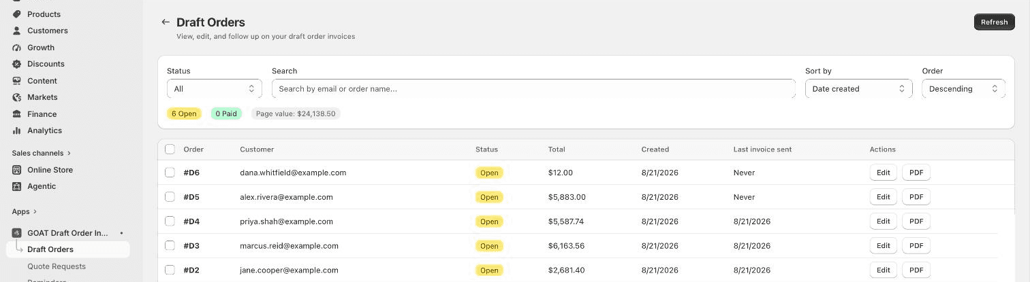Viewport: 1030px width, 282px height.
Task: Download PDF for order #D2
Action: (x=916, y=270)
